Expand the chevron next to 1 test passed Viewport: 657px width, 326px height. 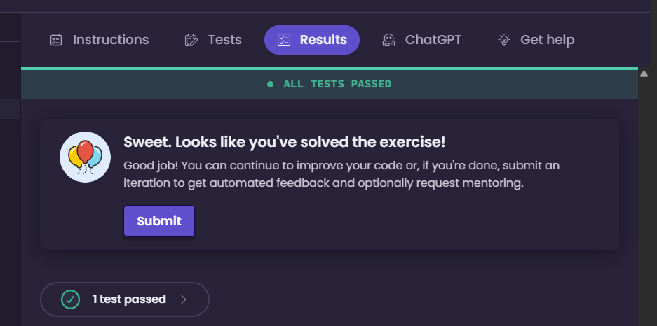pyautogui.click(x=183, y=299)
